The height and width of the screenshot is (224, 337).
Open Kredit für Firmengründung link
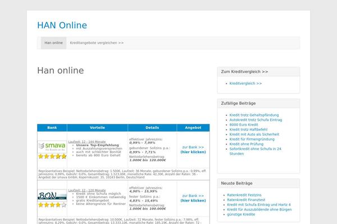pos(252,139)
